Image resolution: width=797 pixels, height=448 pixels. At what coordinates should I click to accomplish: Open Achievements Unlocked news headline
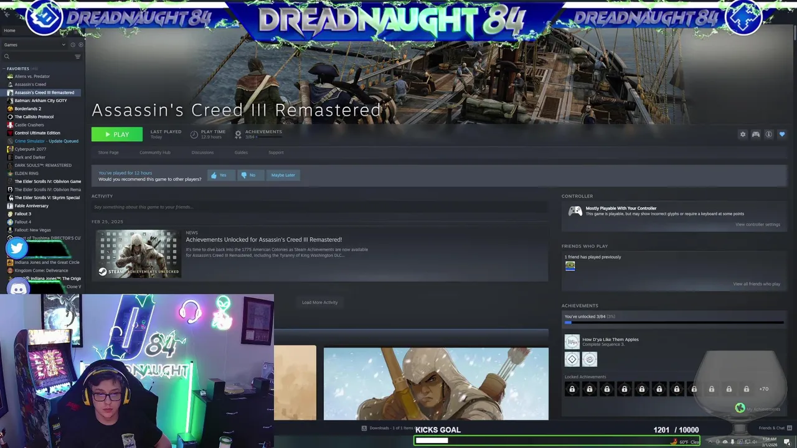coord(263,240)
